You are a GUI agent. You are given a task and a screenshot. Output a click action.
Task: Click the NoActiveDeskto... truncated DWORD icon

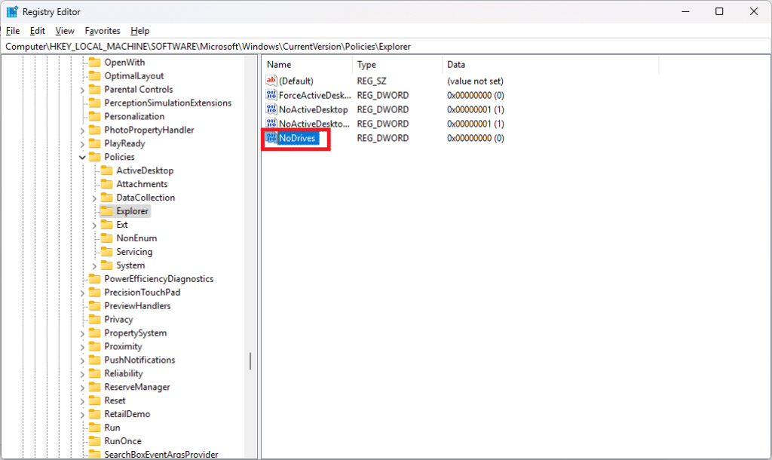271,124
